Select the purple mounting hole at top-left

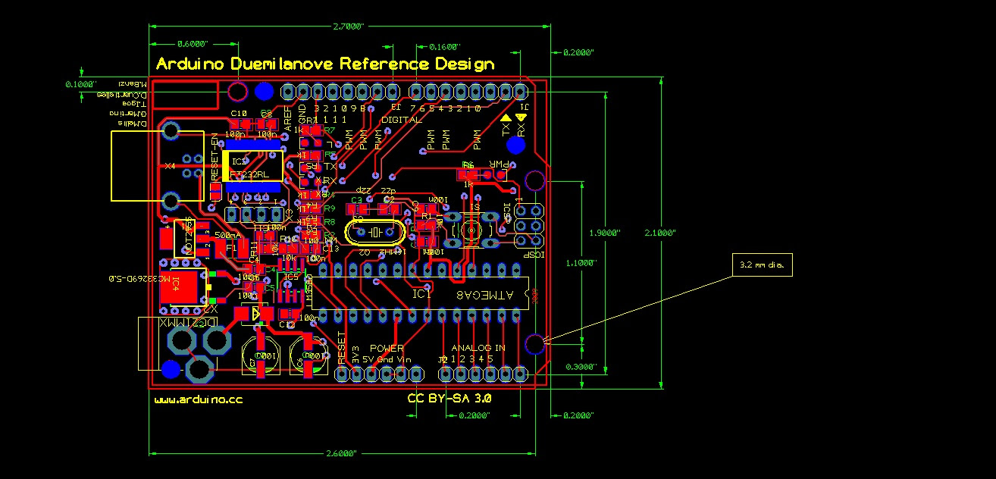pos(237,92)
